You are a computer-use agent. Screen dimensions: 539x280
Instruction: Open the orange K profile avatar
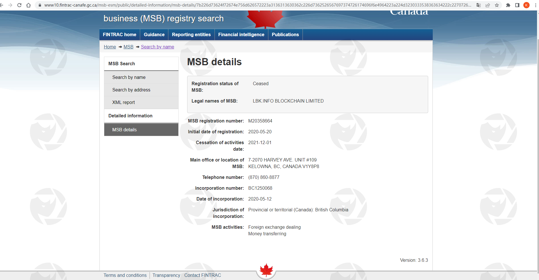(526, 5)
